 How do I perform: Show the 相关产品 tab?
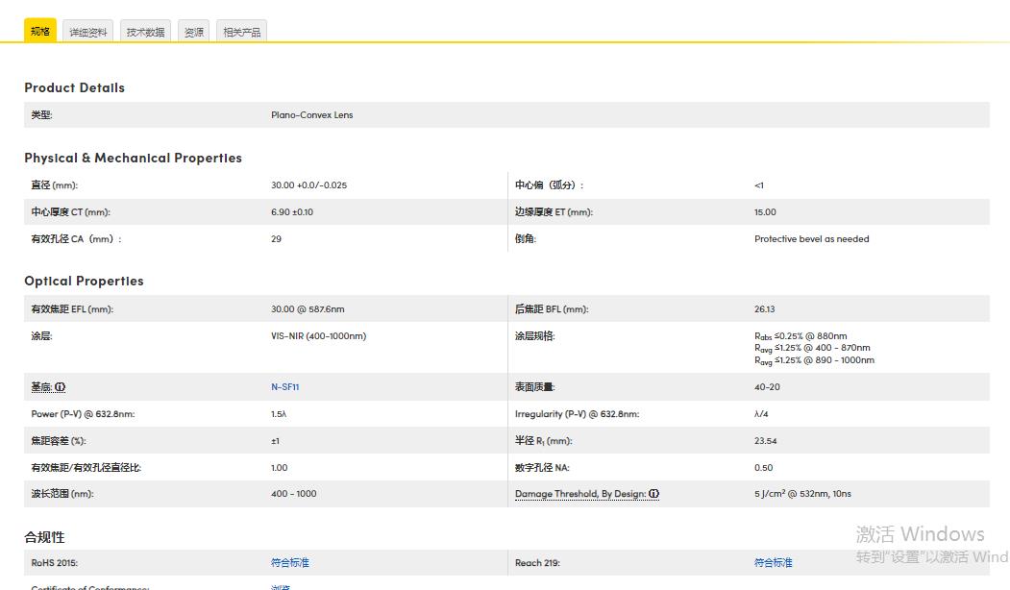(x=241, y=32)
